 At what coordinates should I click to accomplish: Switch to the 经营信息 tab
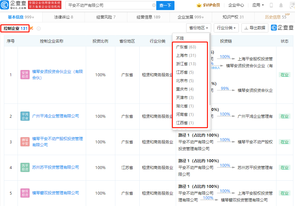point(148,17)
